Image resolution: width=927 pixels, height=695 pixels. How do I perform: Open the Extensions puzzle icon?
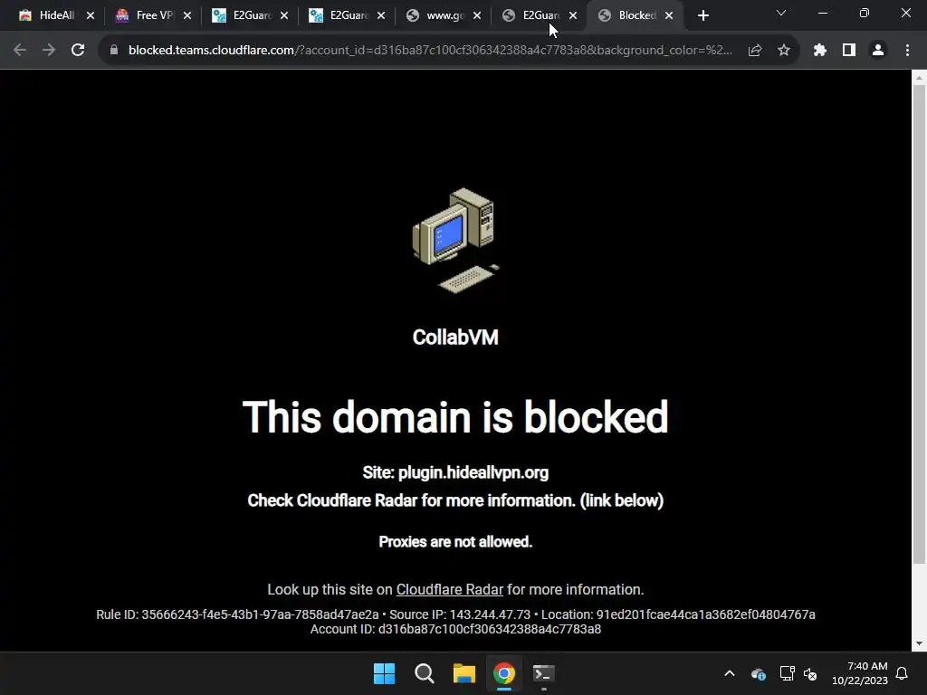[x=819, y=51]
